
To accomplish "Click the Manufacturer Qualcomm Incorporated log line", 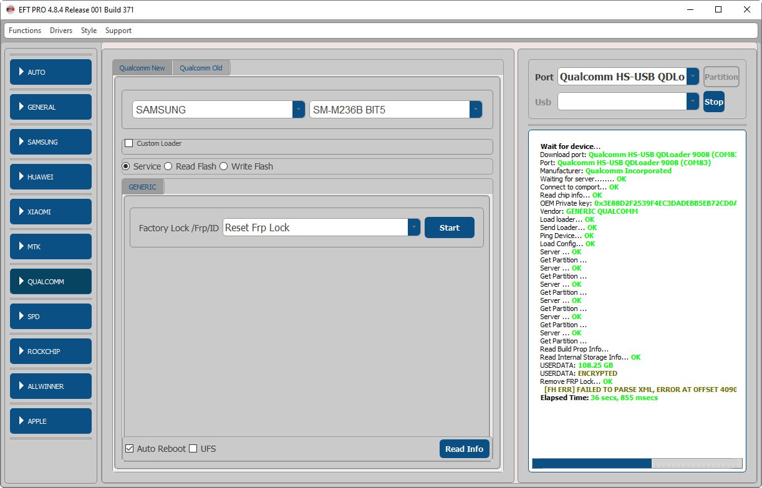I will pyautogui.click(x=605, y=171).
